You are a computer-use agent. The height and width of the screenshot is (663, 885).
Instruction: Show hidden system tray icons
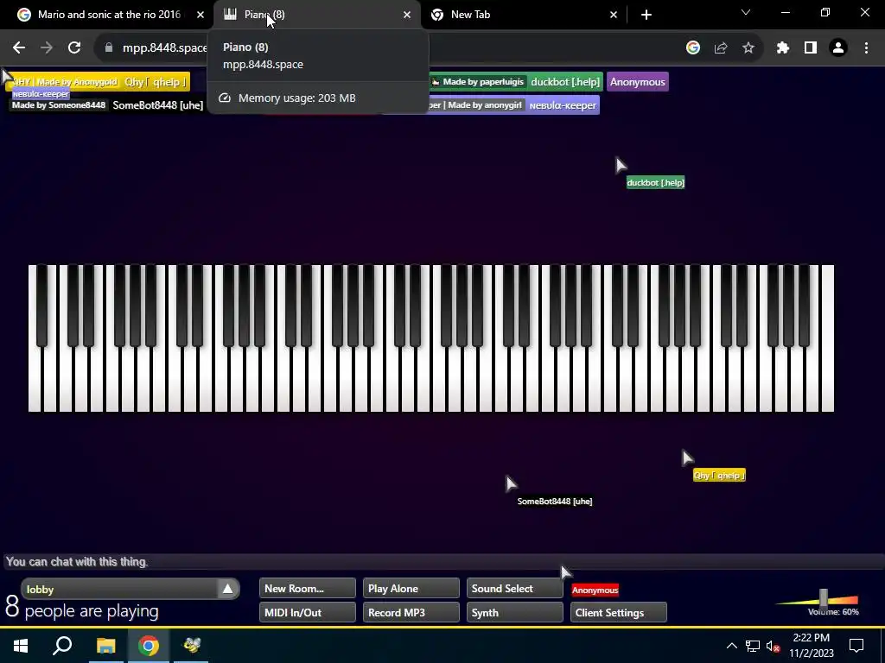point(731,646)
